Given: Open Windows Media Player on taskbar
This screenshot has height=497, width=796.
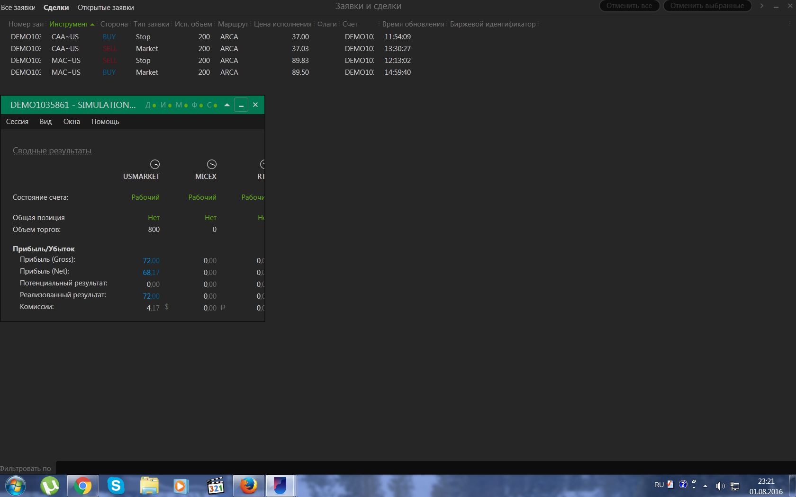Looking at the screenshot, I should click(x=182, y=486).
